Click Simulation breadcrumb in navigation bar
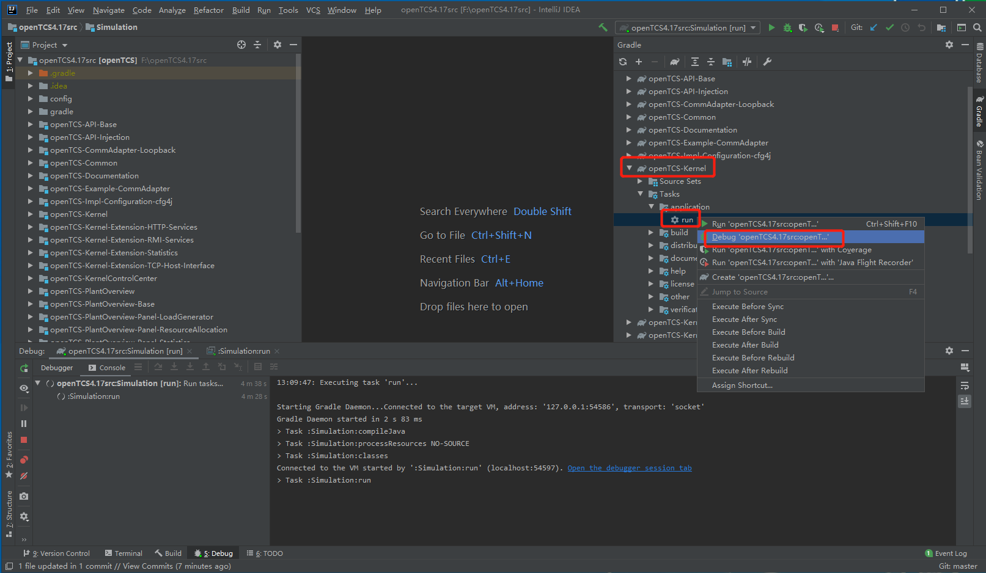The image size is (986, 573). coord(112,27)
